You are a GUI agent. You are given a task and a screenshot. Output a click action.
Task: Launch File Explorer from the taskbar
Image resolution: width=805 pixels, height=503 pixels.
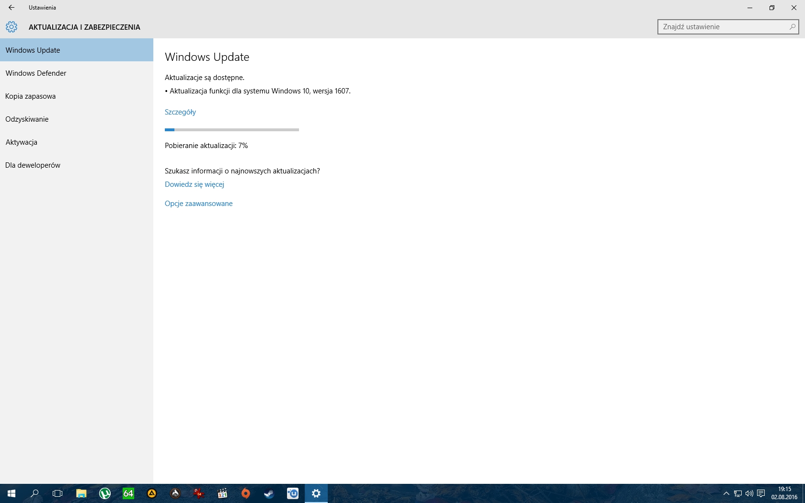click(x=81, y=493)
